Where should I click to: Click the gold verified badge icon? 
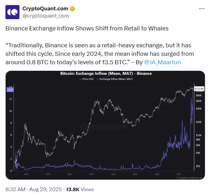(x=72, y=9)
